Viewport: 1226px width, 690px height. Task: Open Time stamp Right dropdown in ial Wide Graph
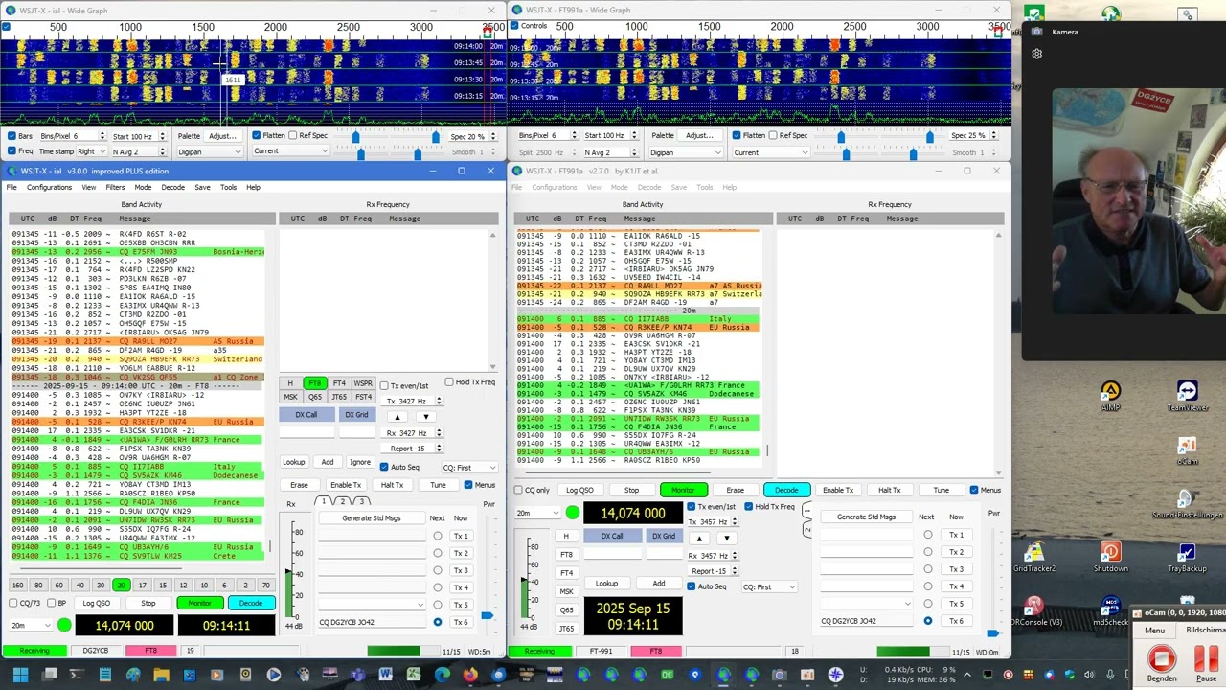click(x=91, y=151)
